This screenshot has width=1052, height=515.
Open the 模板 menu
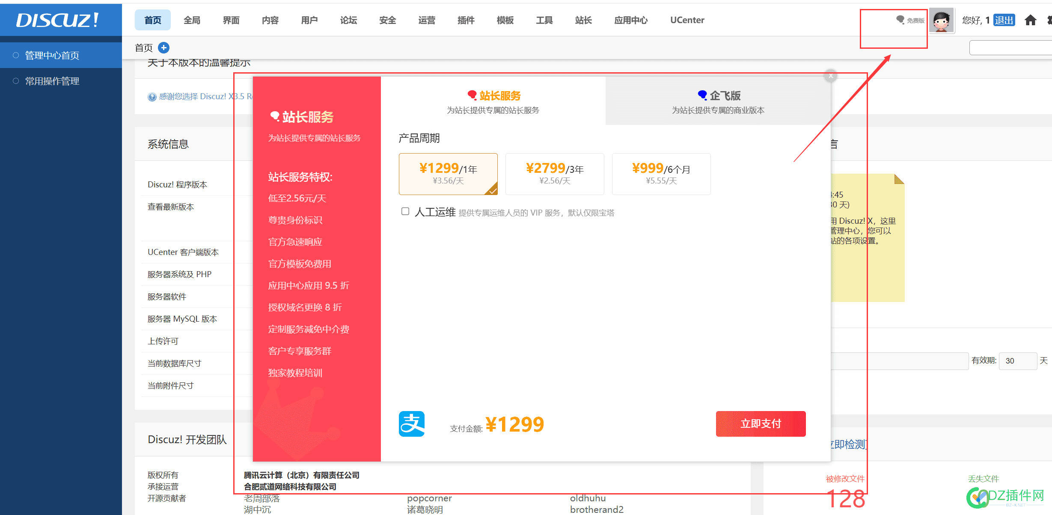(505, 20)
